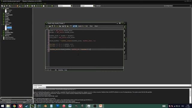The height and width of the screenshot is (108, 192).
Task: Open the Help menu
Action: [x=45, y=4]
